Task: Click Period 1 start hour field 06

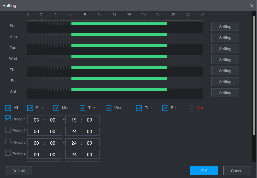Action: 36,120
